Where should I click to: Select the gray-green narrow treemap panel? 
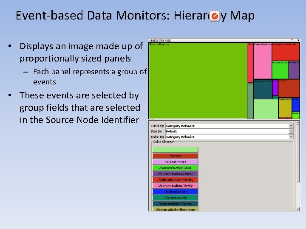(x=250, y=101)
